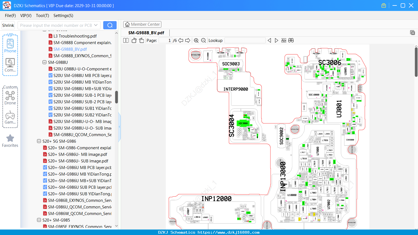The height and width of the screenshot is (235, 418).
Task: Open S20U G988U-U-O-Component file
Action: click(82, 69)
